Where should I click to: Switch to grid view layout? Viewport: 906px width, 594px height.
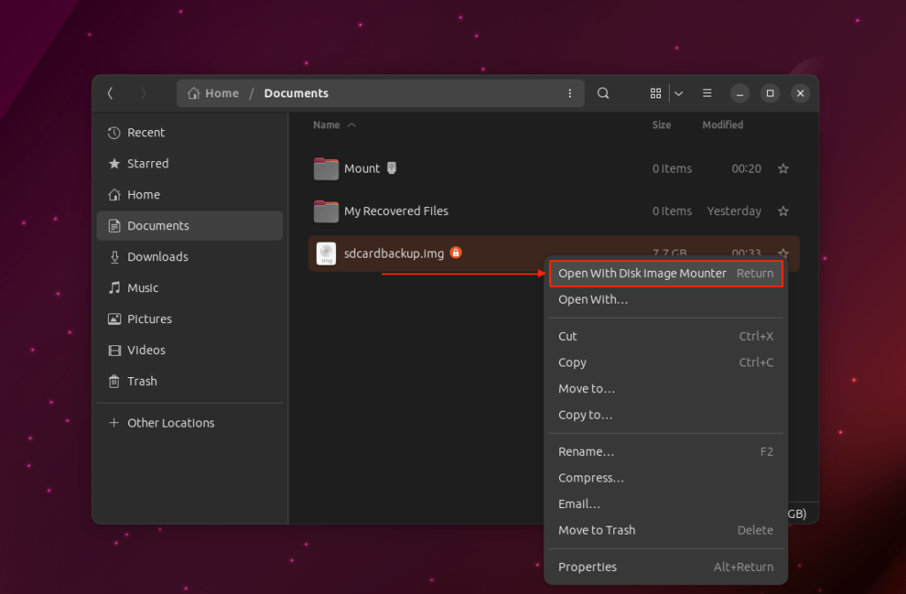tap(656, 93)
